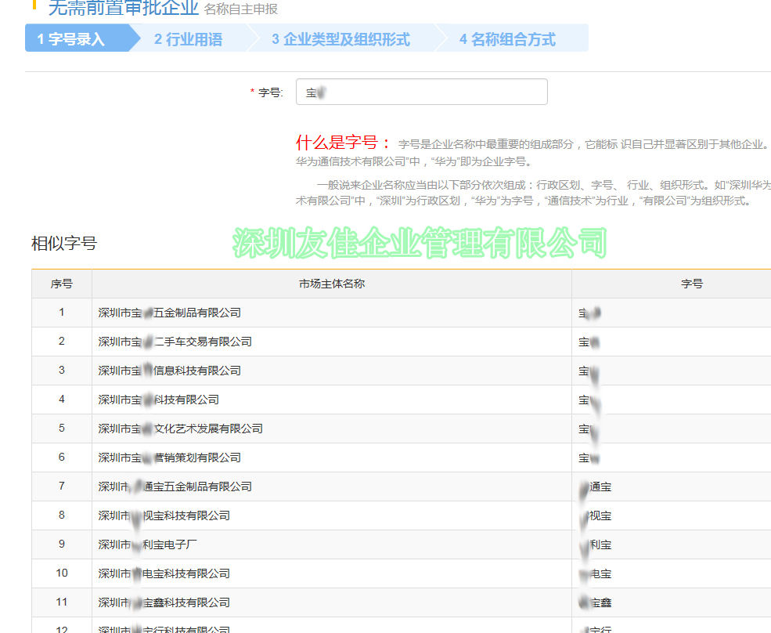The width and height of the screenshot is (771, 633).
Task: Click the '序号' column header
Action: coord(62,284)
